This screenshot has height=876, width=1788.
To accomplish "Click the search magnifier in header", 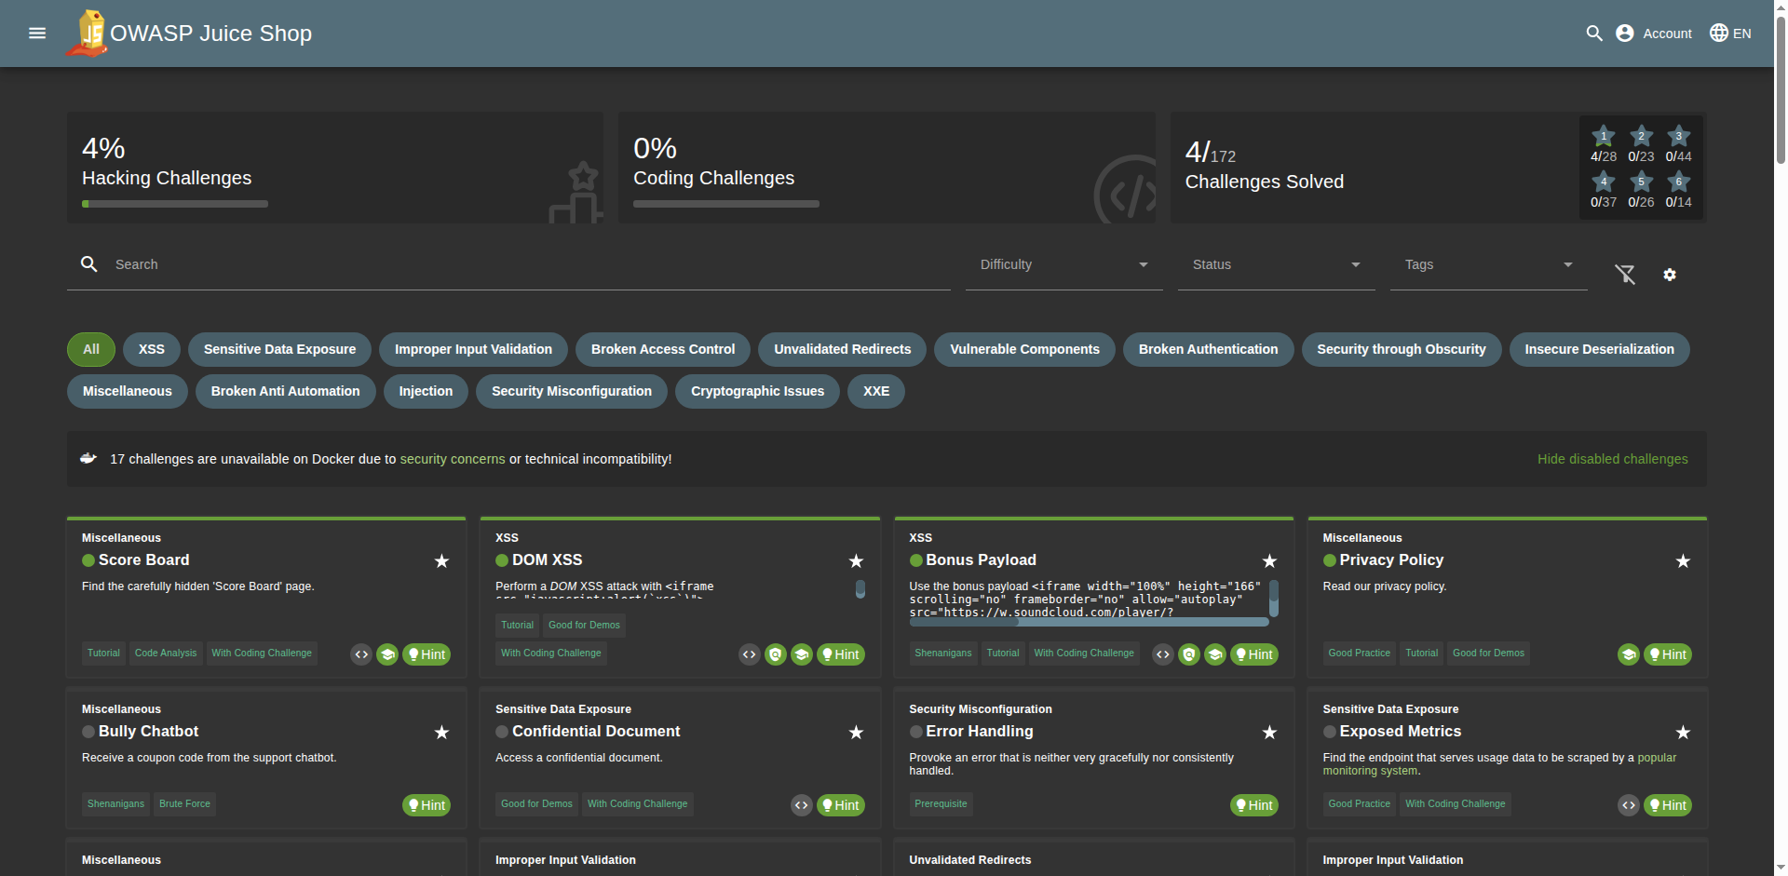I will point(1594,34).
